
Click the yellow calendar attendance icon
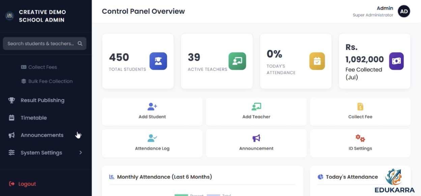pos(317,61)
